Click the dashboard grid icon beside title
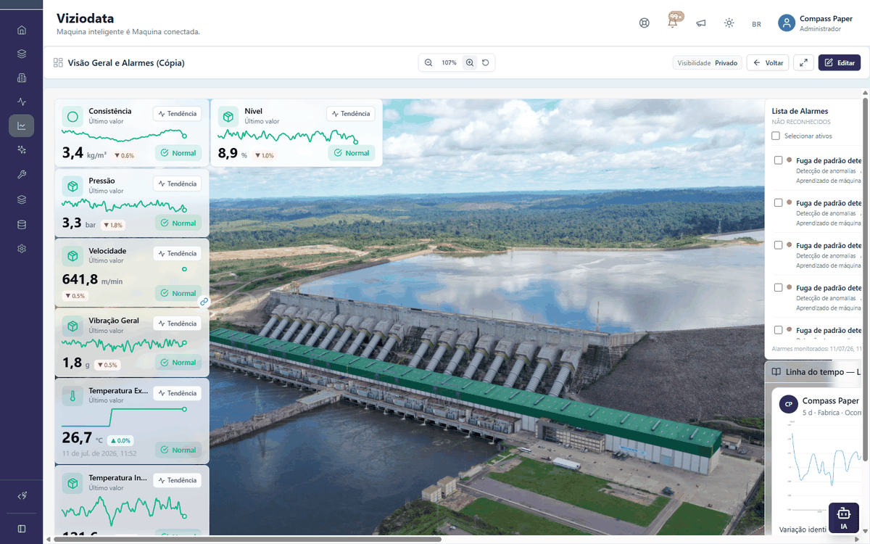The image size is (870, 544). (58, 63)
